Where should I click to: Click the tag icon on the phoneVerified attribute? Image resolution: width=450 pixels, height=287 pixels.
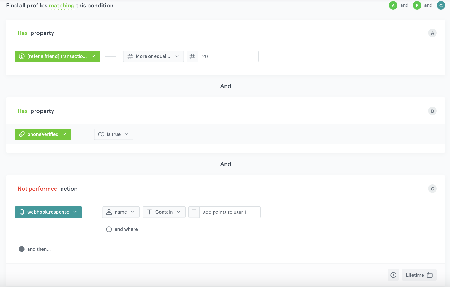(21, 134)
